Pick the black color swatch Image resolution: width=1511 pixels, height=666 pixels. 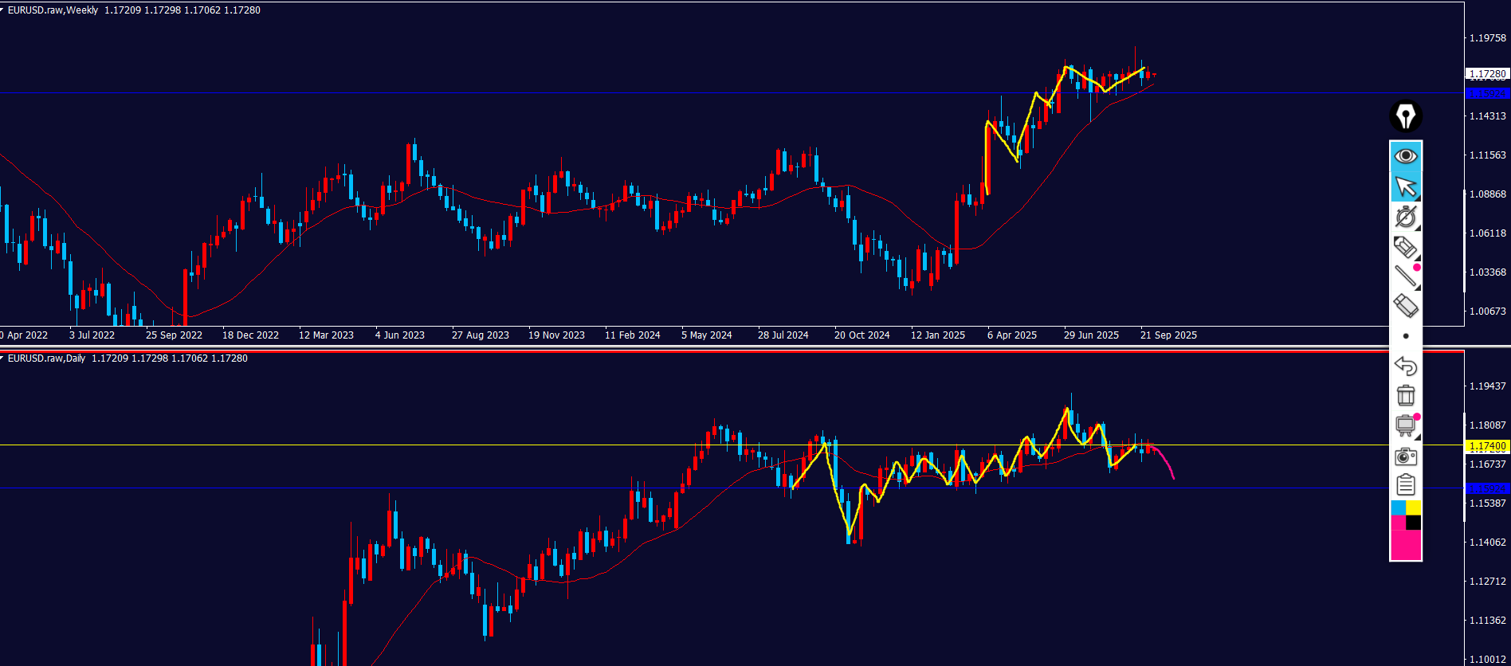1414,523
